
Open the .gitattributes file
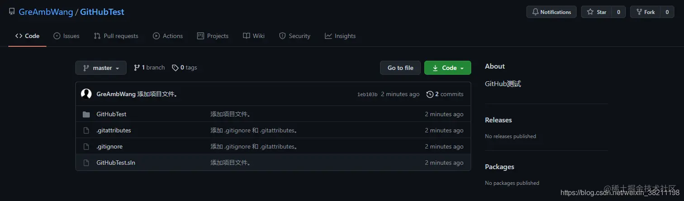click(x=114, y=130)
